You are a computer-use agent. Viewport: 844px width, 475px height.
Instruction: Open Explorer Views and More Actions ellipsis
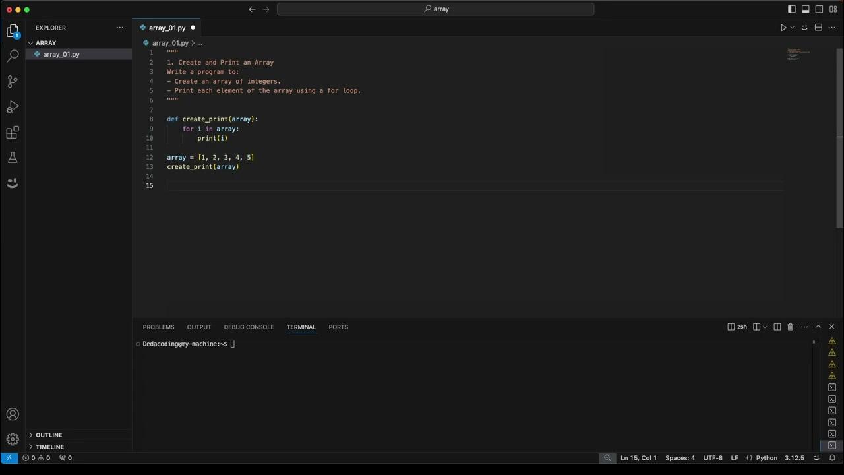[119, 28]
